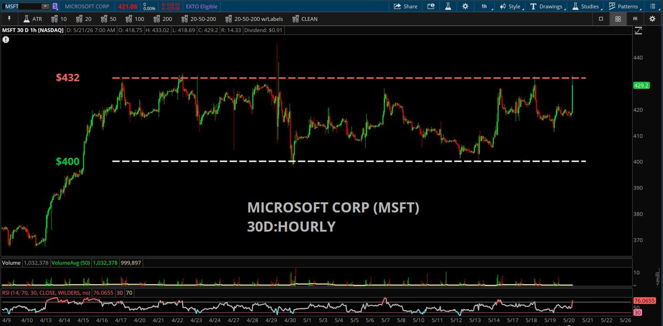Select the white $400 support line

click(x=349, y=161)
